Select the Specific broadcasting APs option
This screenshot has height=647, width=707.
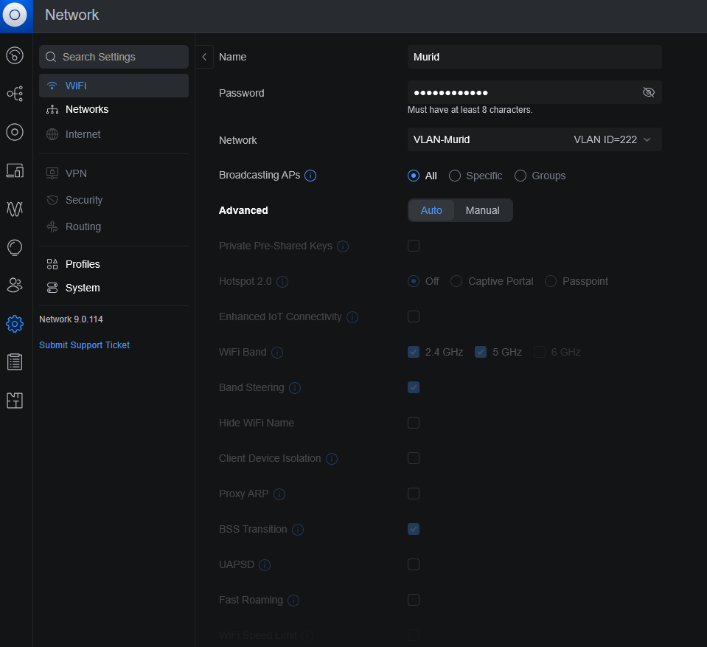click(x=455, y=176)
